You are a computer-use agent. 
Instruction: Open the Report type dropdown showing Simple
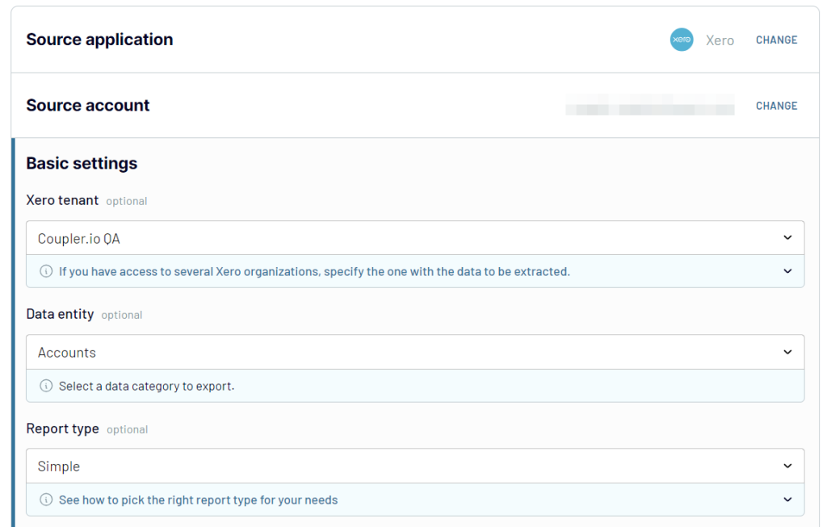pos(415,466)
